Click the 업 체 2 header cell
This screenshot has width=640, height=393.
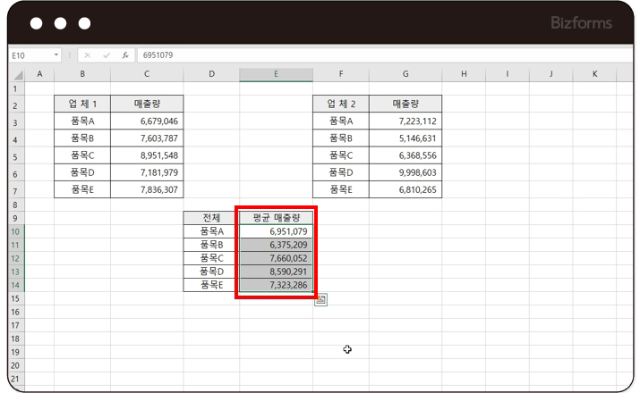(x=341, y=105)
